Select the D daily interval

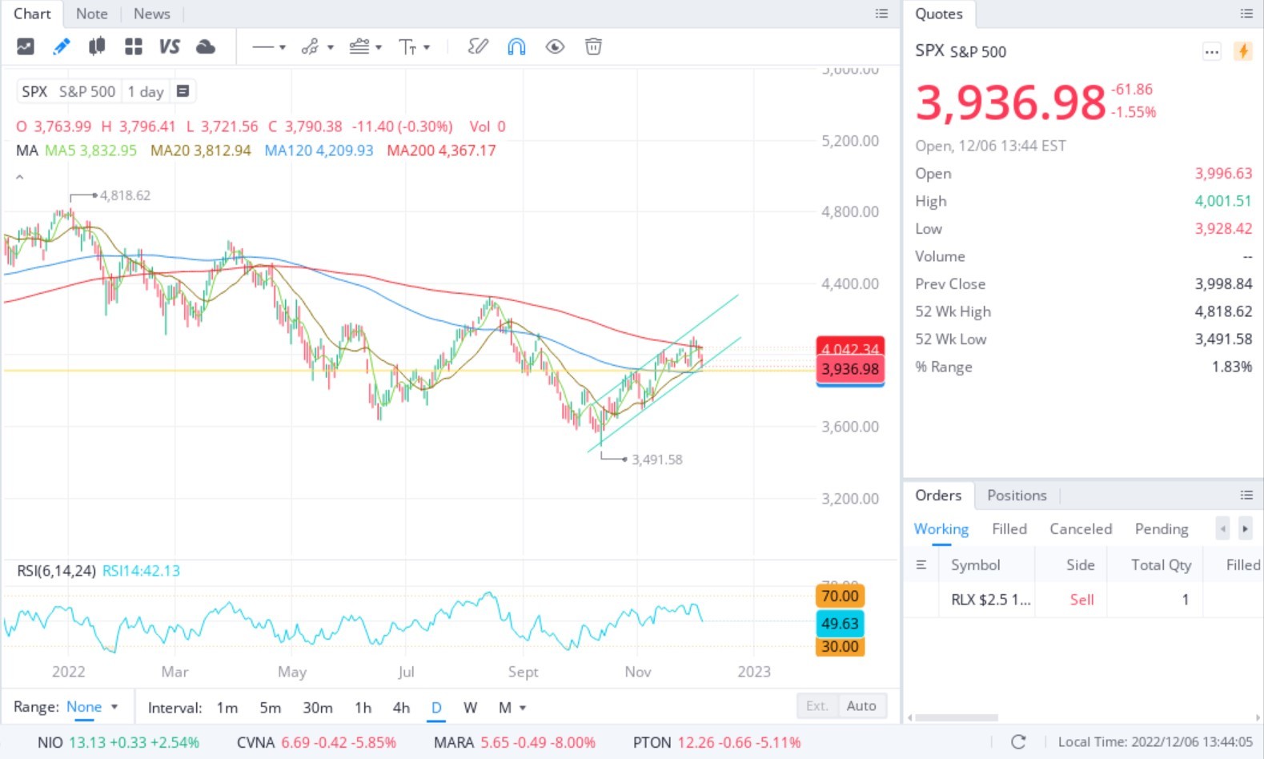point(436,708)
